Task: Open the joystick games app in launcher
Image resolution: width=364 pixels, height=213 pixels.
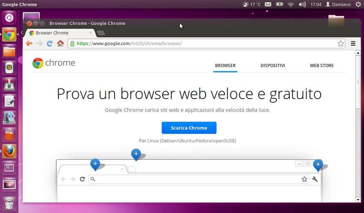Action: [9, 84]
